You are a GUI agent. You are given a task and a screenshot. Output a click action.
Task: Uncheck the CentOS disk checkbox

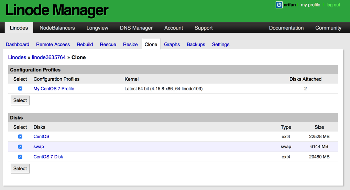coord(20,136)
